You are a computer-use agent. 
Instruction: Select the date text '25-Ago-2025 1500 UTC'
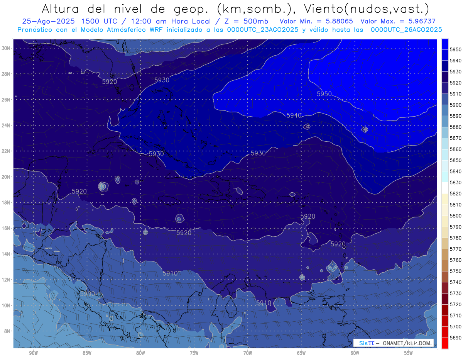pos(70,21)
